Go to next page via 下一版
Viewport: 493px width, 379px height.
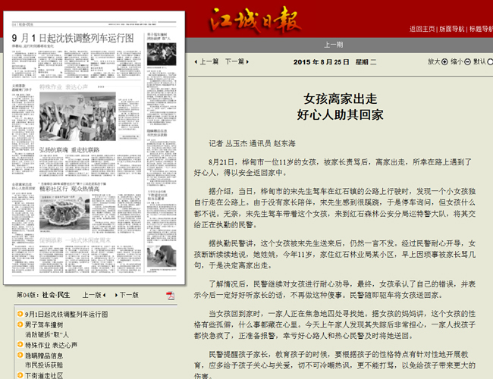[x=127, y=295]
